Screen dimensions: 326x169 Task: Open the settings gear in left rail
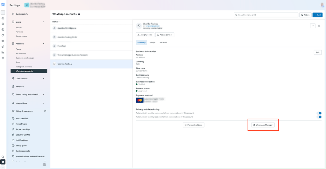(3, 162)
